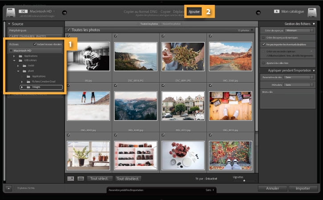Expand the Applications folder under Macintosh HD

tap(14, 56)
